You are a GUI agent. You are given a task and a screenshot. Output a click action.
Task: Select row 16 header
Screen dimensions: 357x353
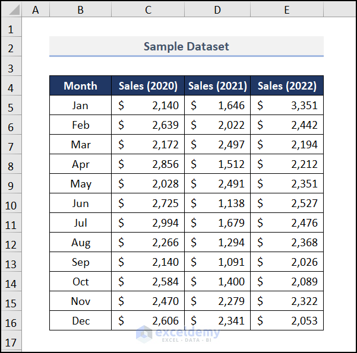tap(11, 322)
